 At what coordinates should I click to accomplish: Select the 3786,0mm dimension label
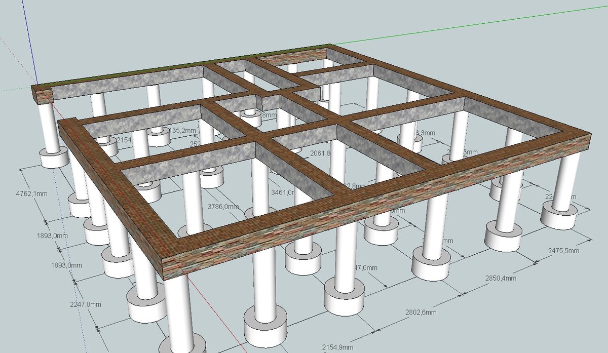[223, 207]
